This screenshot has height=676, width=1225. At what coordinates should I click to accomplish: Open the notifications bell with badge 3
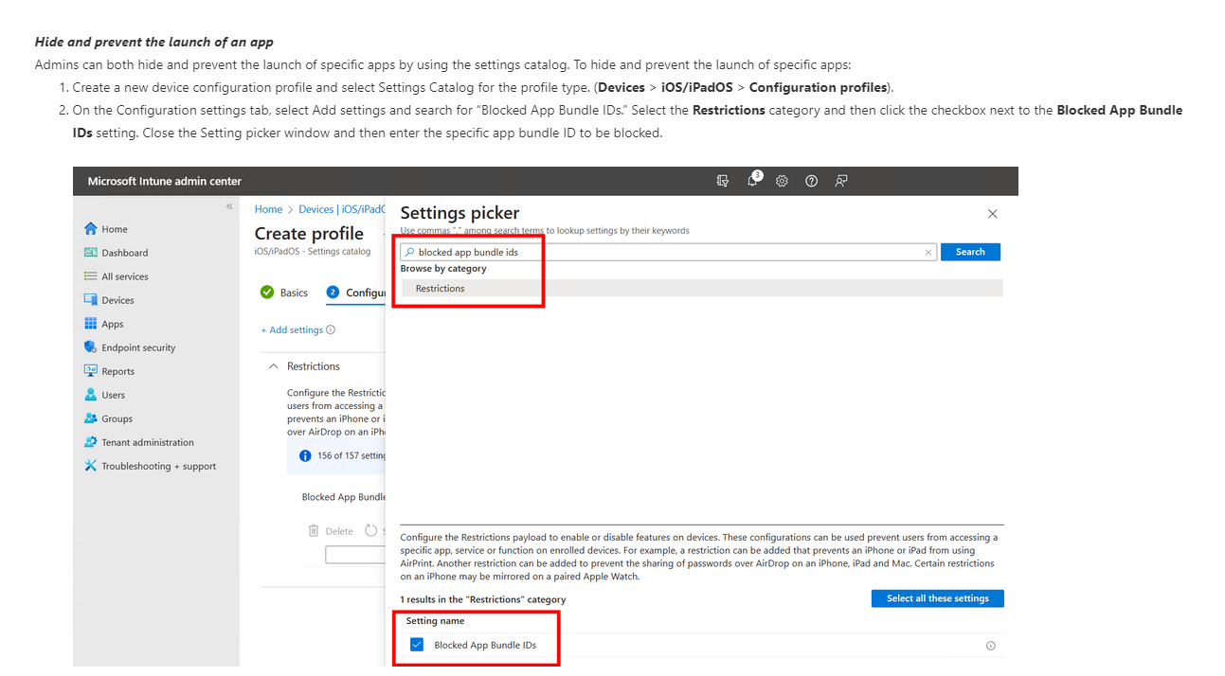[753, 180]
